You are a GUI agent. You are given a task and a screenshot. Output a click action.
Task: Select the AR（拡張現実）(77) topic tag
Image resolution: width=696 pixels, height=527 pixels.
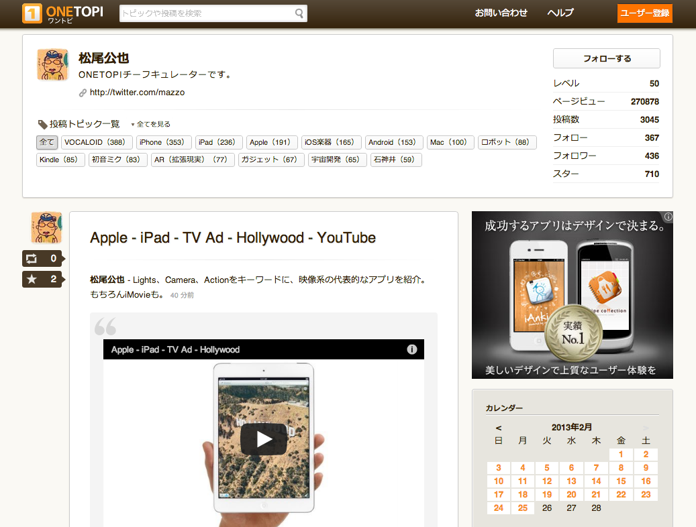(193, 160)
